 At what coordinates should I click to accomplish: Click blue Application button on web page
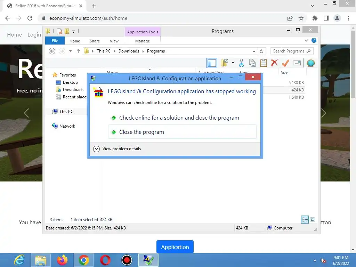pos(175,247)
